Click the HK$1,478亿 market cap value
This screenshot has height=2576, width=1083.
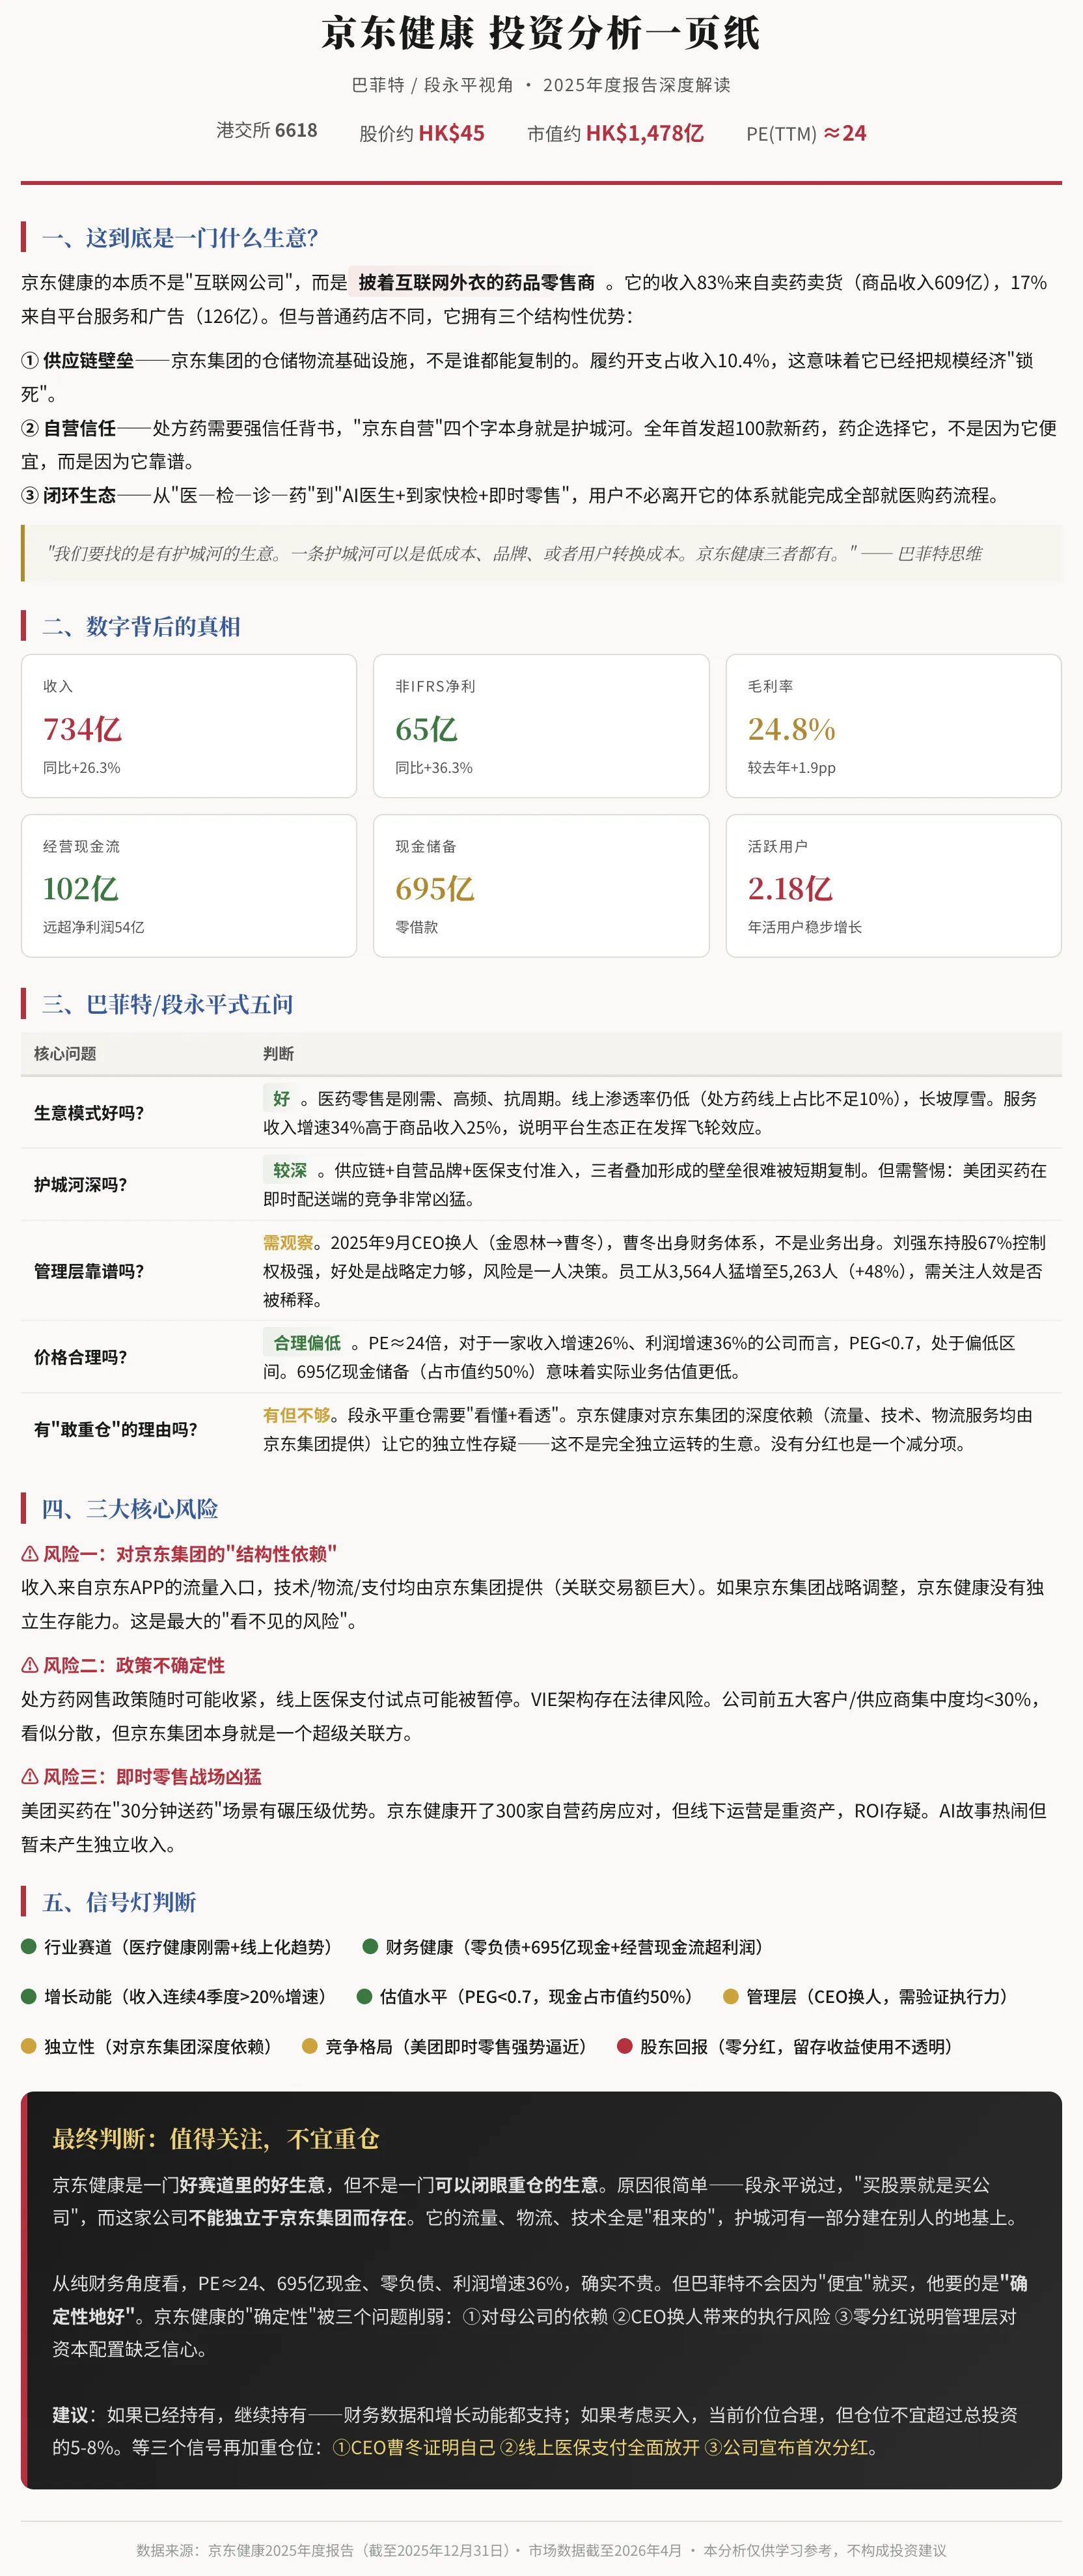click(x=644, y=133)
